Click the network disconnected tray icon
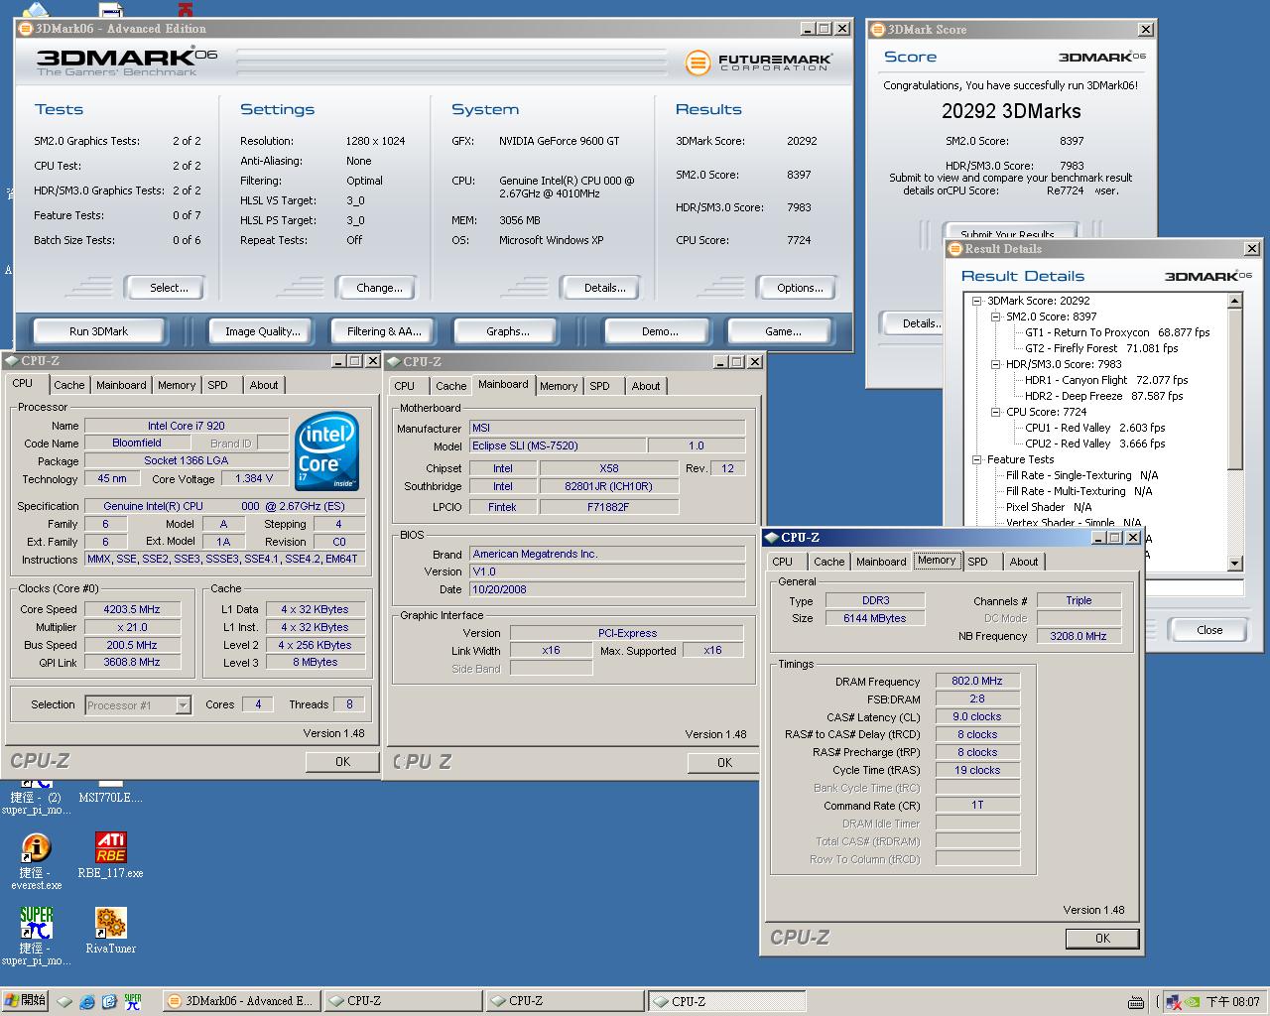The height and width of the screenshot is (1016, 1270). point(1173,1002)
